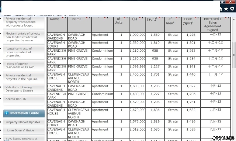The width and height of the screenshot is (236, 141).
Task: Open Median rentals of private non-landed residential properties
Action: [23, 37]
